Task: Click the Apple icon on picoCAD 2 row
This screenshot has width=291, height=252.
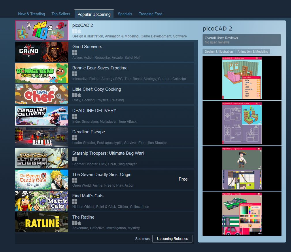Action: pyautogui.click(x=79, y=31)
